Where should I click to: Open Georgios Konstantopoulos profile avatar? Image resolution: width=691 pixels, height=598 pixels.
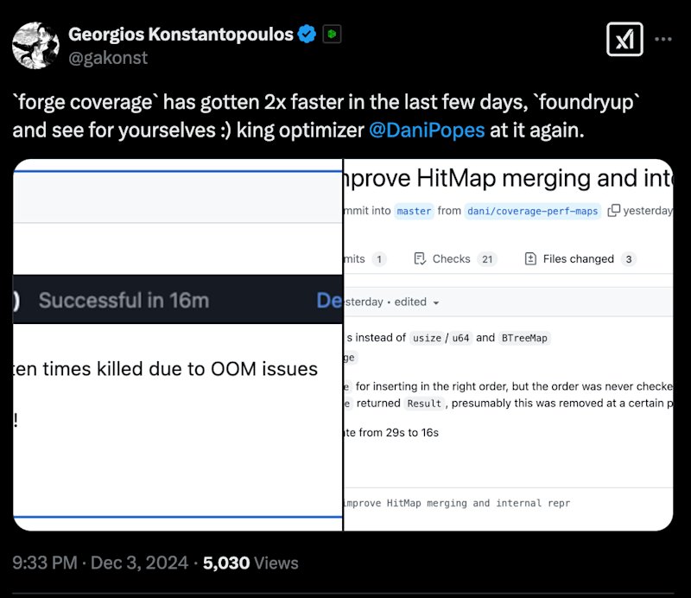coord(35,46)
